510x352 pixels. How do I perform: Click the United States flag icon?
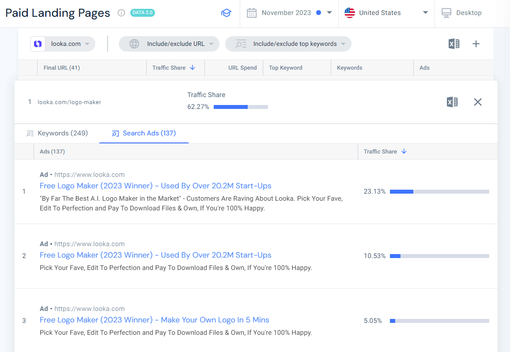[350, 13]
